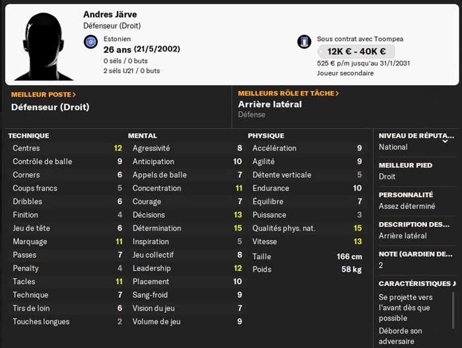Click the Toompea club badge icon

304,42
